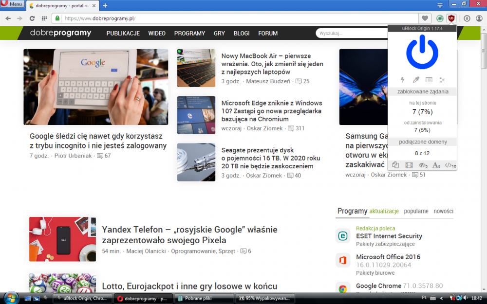487x304 pixels.
Task: Click author Piotr Urbaniak
Action: (x=73, y=156)
